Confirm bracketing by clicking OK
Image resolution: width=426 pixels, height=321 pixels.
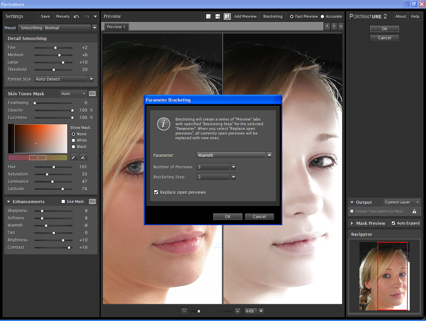tap(228, 216)
